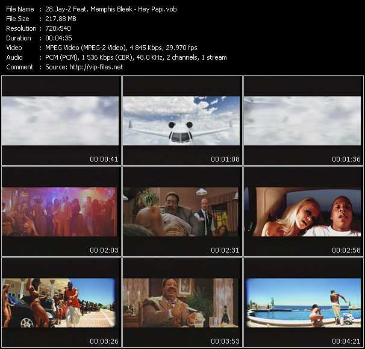Viewport: 365px width, 349px height.
Task: Click the timestamp '00:02:58'
Action: point(346,250)
